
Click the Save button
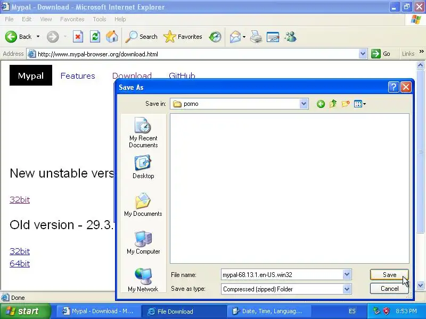389,274
